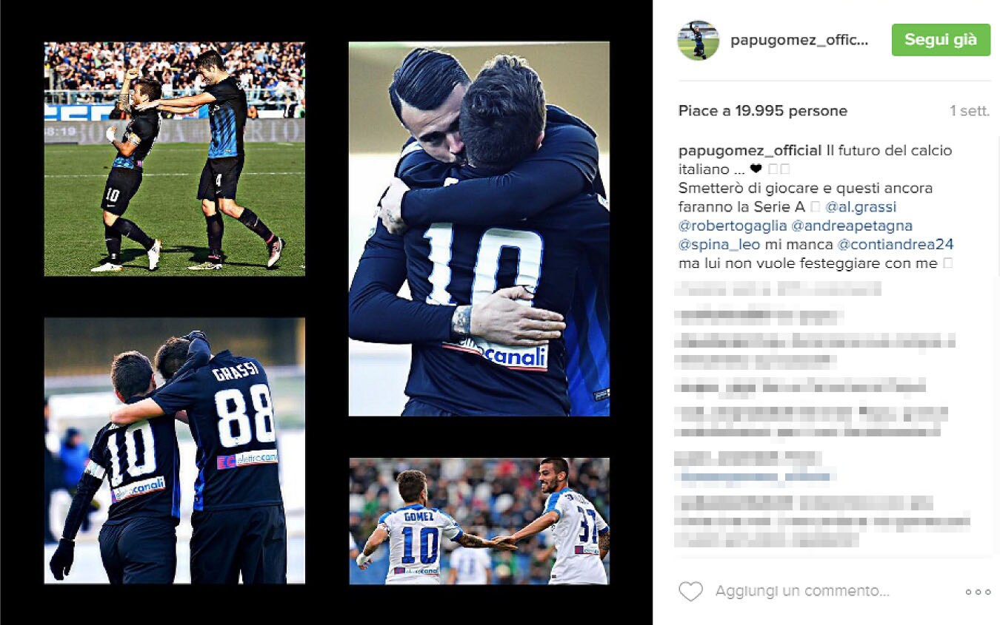The image size is (1000, 625).
Task: Click top-left photo of players celebrating
Action: [175, 159]
